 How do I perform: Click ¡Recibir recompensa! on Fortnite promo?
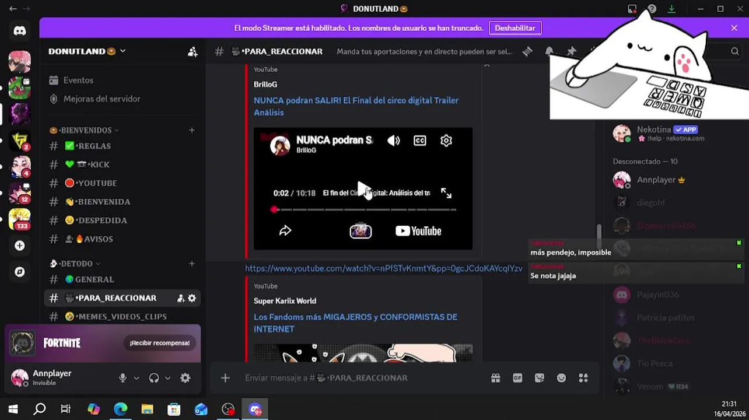tap(159, 343)
